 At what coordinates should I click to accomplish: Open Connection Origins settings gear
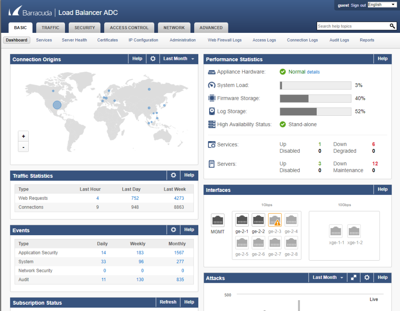click(x=152, y=59)
